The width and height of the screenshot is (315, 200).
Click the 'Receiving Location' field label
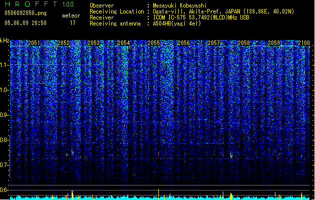pyautogui.click(x=117, y=11)
